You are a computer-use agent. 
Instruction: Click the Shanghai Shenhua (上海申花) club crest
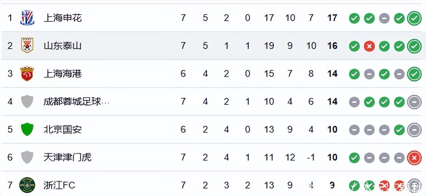pos(27,18)
